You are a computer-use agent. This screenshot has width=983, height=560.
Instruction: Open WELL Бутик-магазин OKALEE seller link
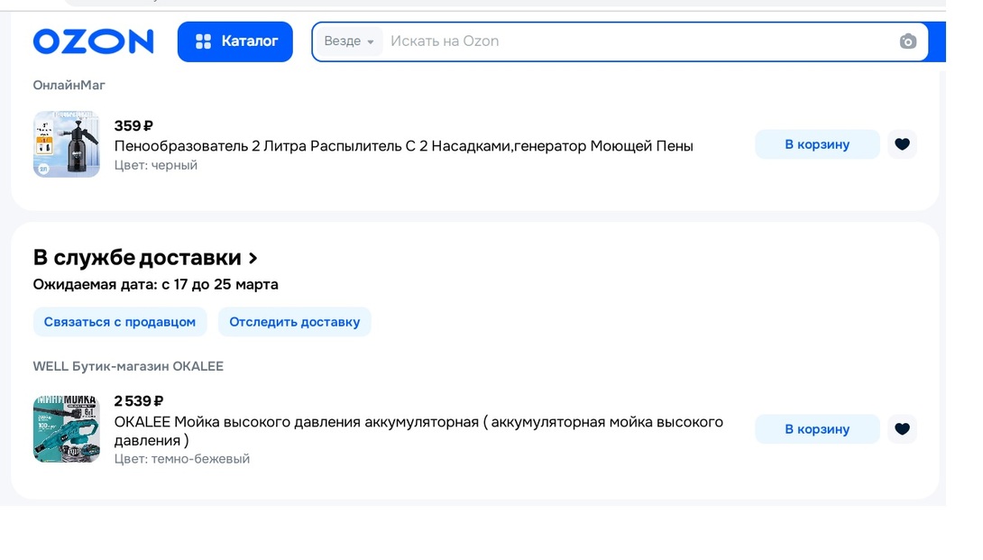pos(128,366)
